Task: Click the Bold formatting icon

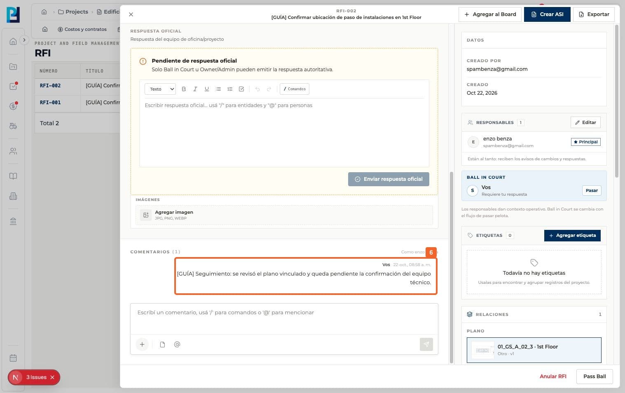Action: point(184,89)
